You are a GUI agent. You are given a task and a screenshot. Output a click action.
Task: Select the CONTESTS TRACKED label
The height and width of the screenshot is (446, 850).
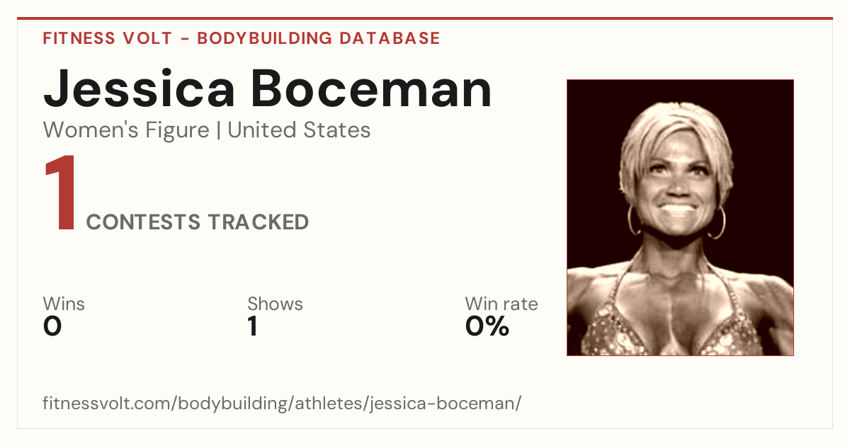[x=198, y=222]
